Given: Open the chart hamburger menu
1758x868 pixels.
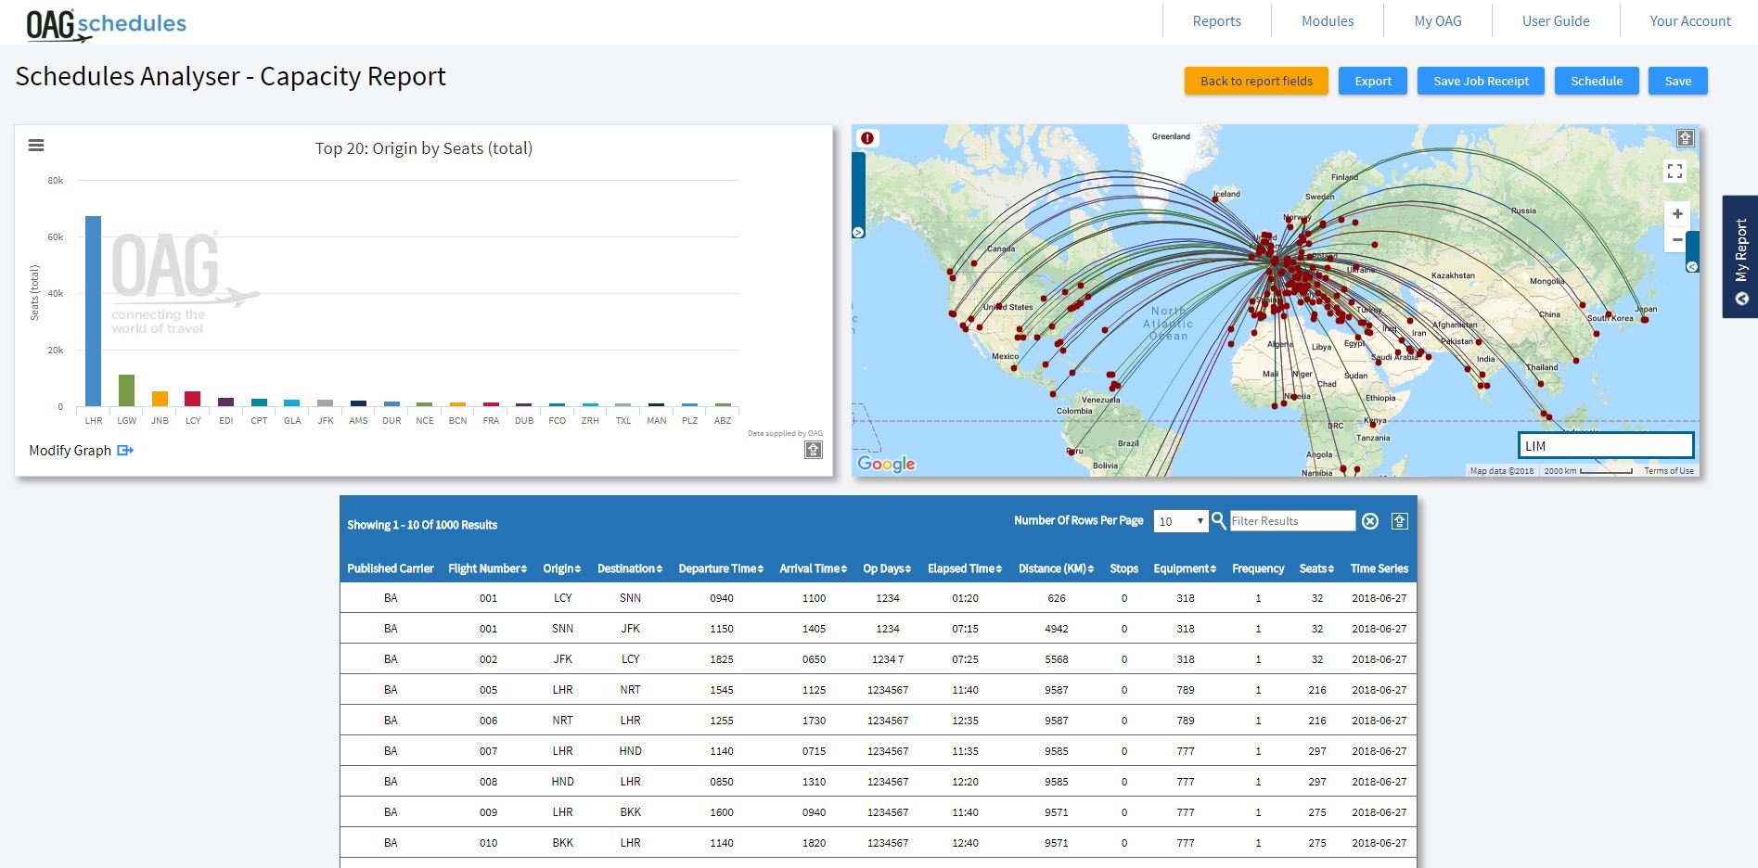Looking at the screenshot, I should click(36, 146).
